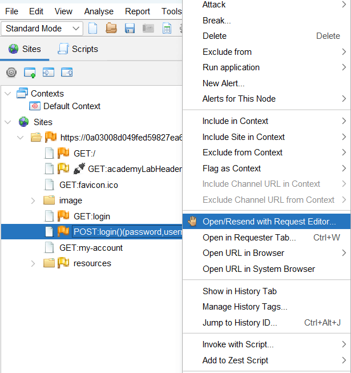The width and height of the screenshot is (351, 373).
Task: Click the New Session toolbar icon
Action: pos(92,29)
